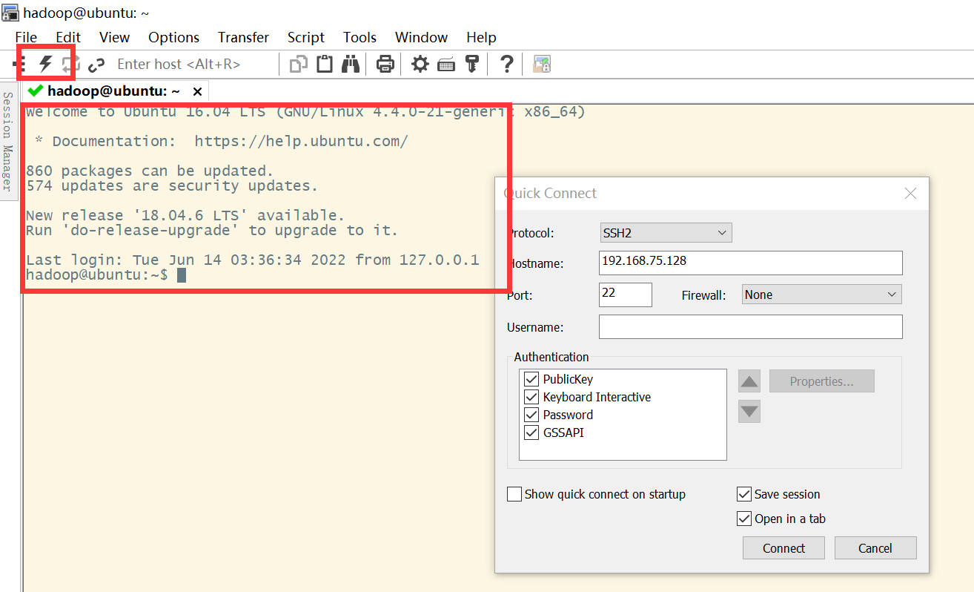The width and height of the screenshot is (974, 592).
Task: Open the Firewall None dropdown
Action: pyautogui.click(x=822, y=295)
